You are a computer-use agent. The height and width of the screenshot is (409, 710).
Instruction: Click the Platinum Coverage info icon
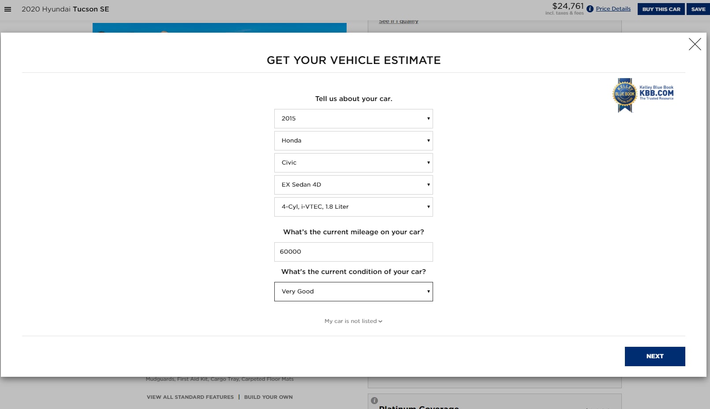click(x=374, y=401)
